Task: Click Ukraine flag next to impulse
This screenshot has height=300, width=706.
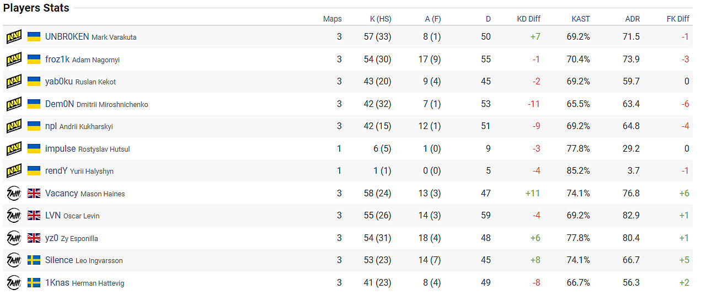Action: pyautogui.click(x=34, y=149)
